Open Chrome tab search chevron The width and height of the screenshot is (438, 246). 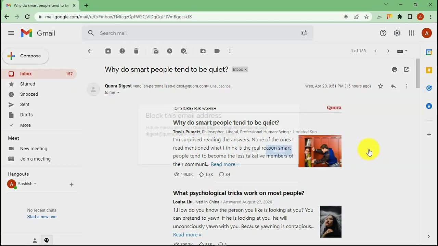pos(386,5)
